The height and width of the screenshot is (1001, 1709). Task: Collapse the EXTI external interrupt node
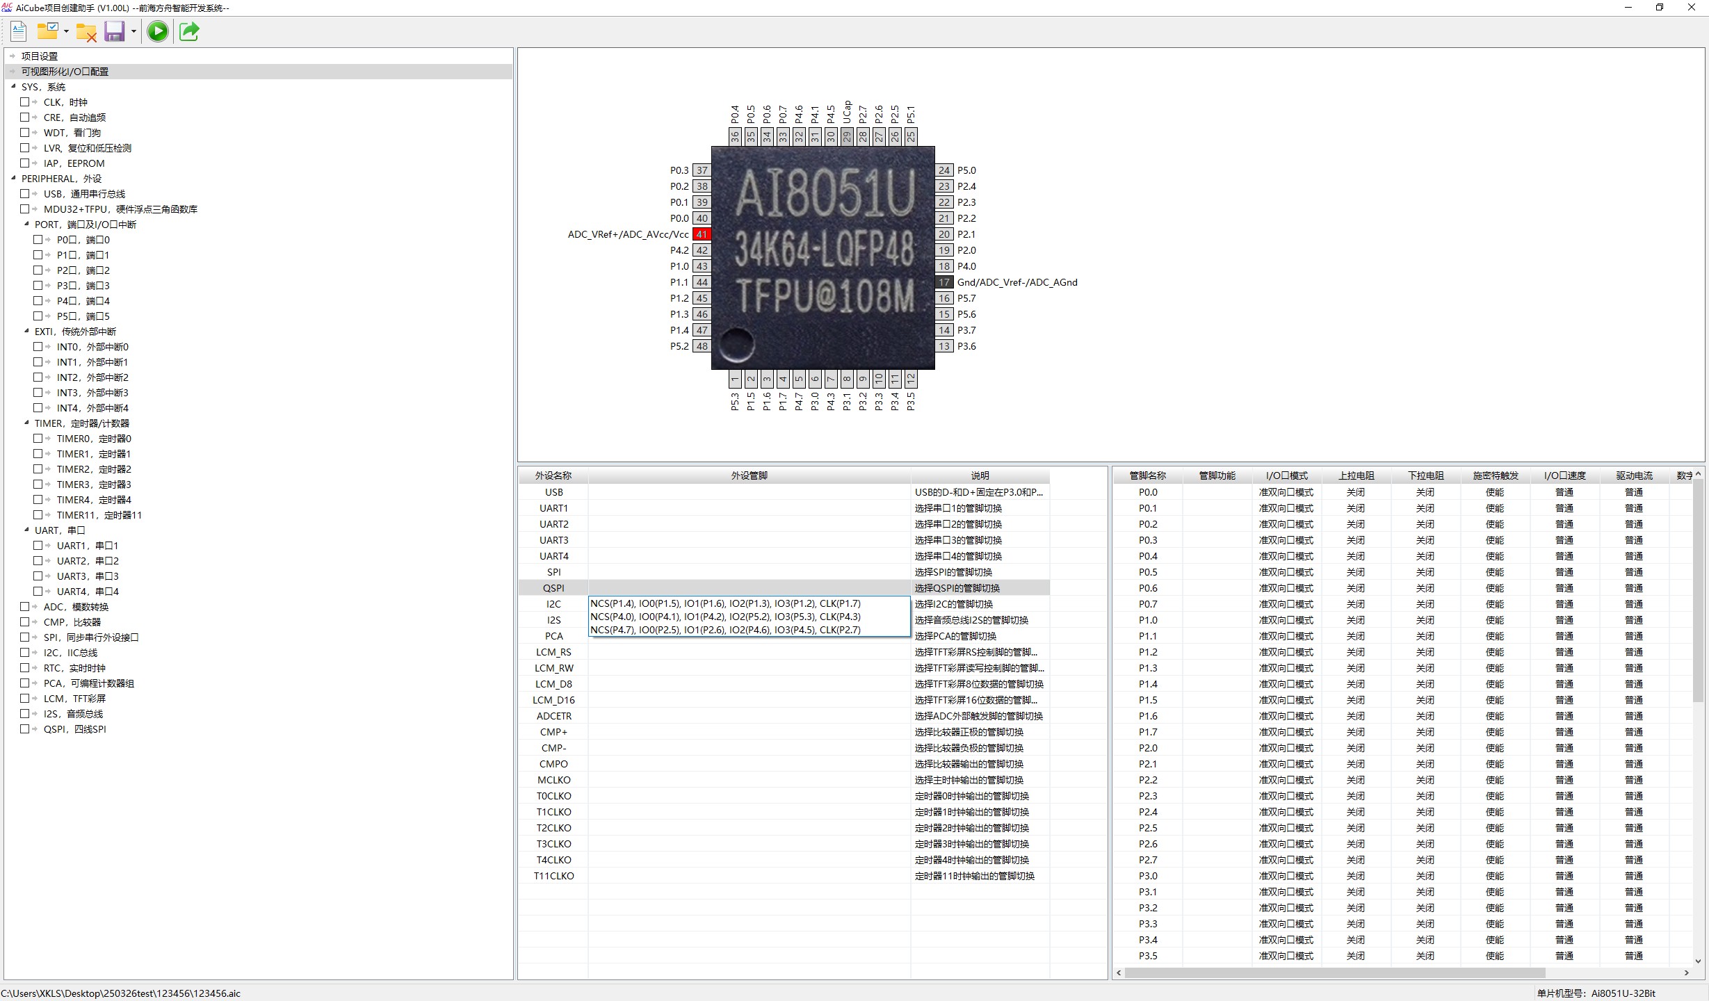(26, 331)
